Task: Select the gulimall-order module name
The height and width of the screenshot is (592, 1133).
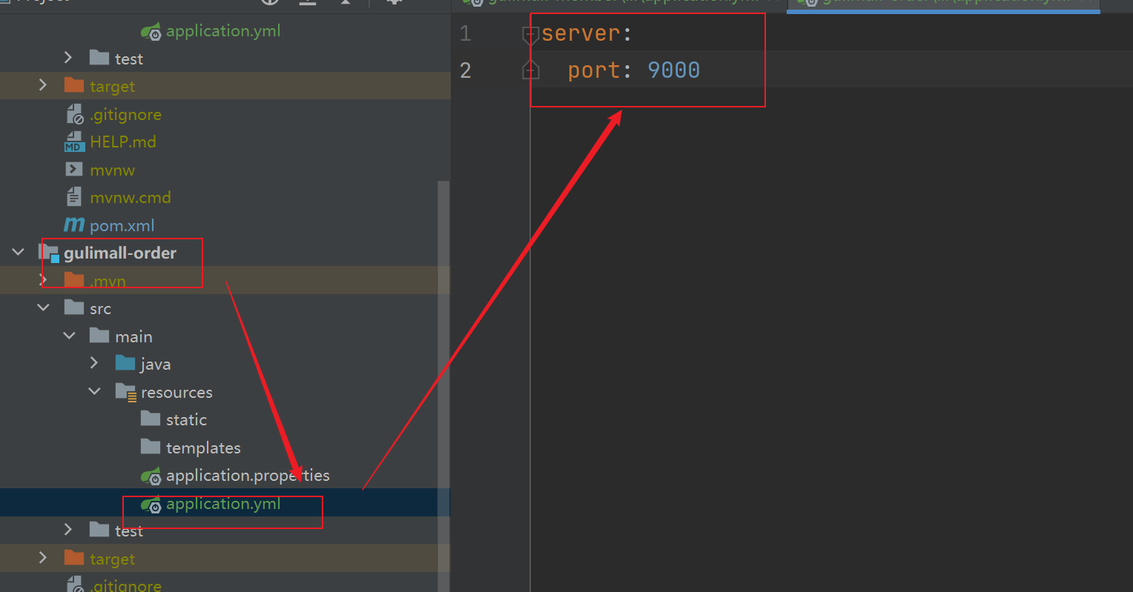Action: (120, 253)
